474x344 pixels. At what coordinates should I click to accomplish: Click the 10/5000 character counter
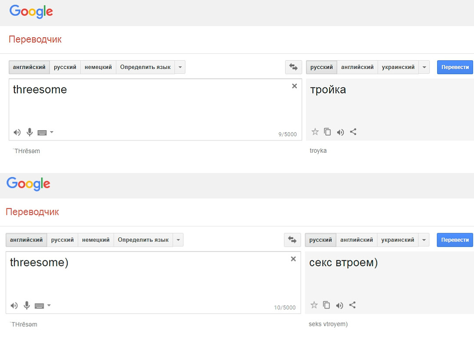tap(285, 308)
